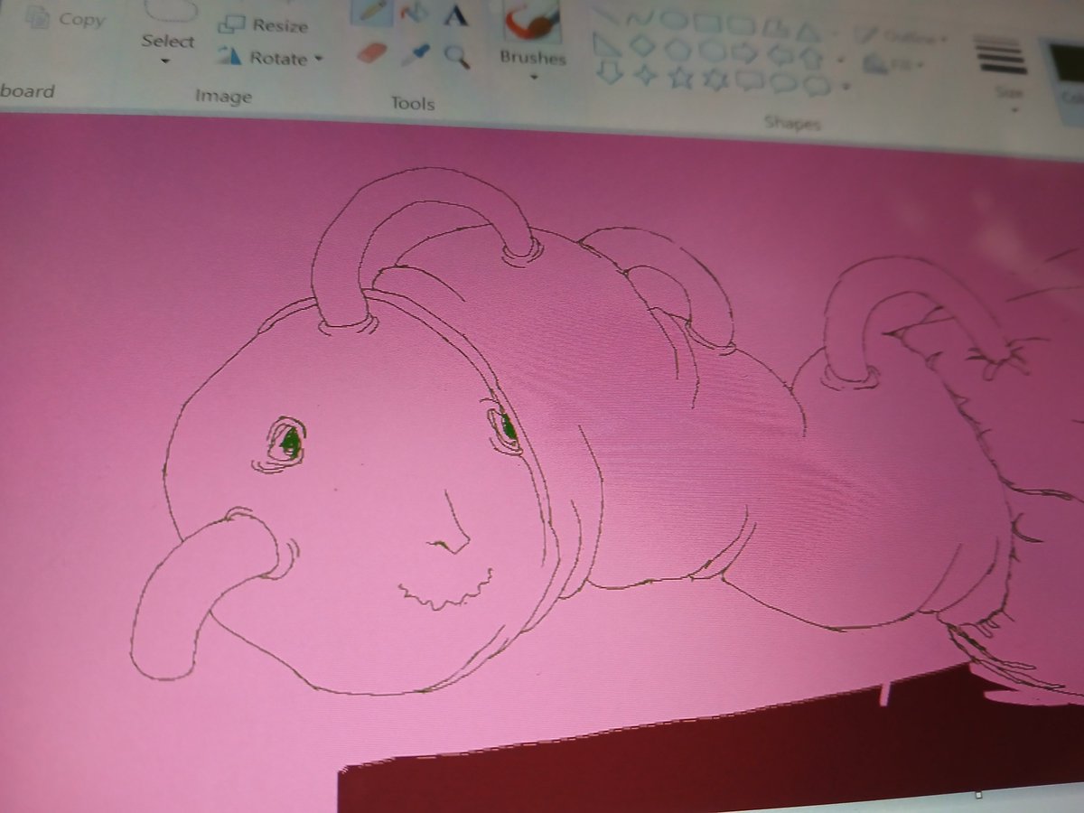Choose the Down arrow shape

tap(611, 71)
